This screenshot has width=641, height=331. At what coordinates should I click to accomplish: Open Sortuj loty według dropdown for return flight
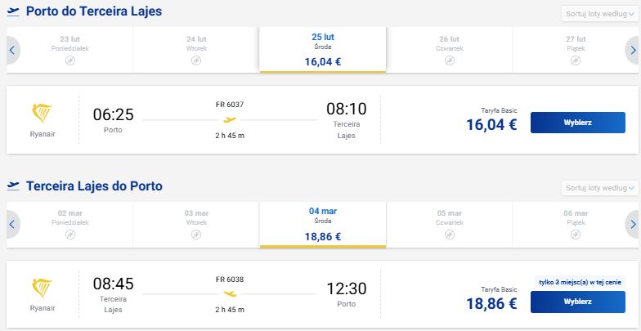pyautogui.click(x=600, y=188)
